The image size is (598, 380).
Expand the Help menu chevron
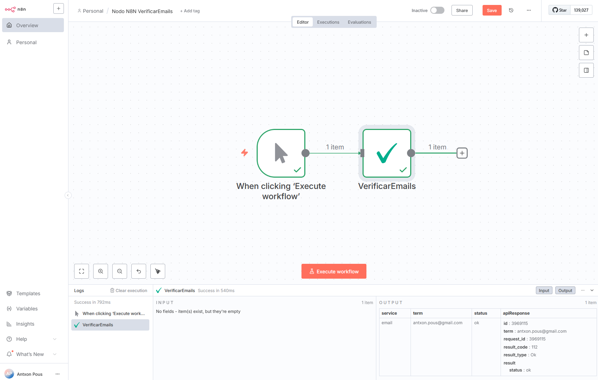pos(55,339)
